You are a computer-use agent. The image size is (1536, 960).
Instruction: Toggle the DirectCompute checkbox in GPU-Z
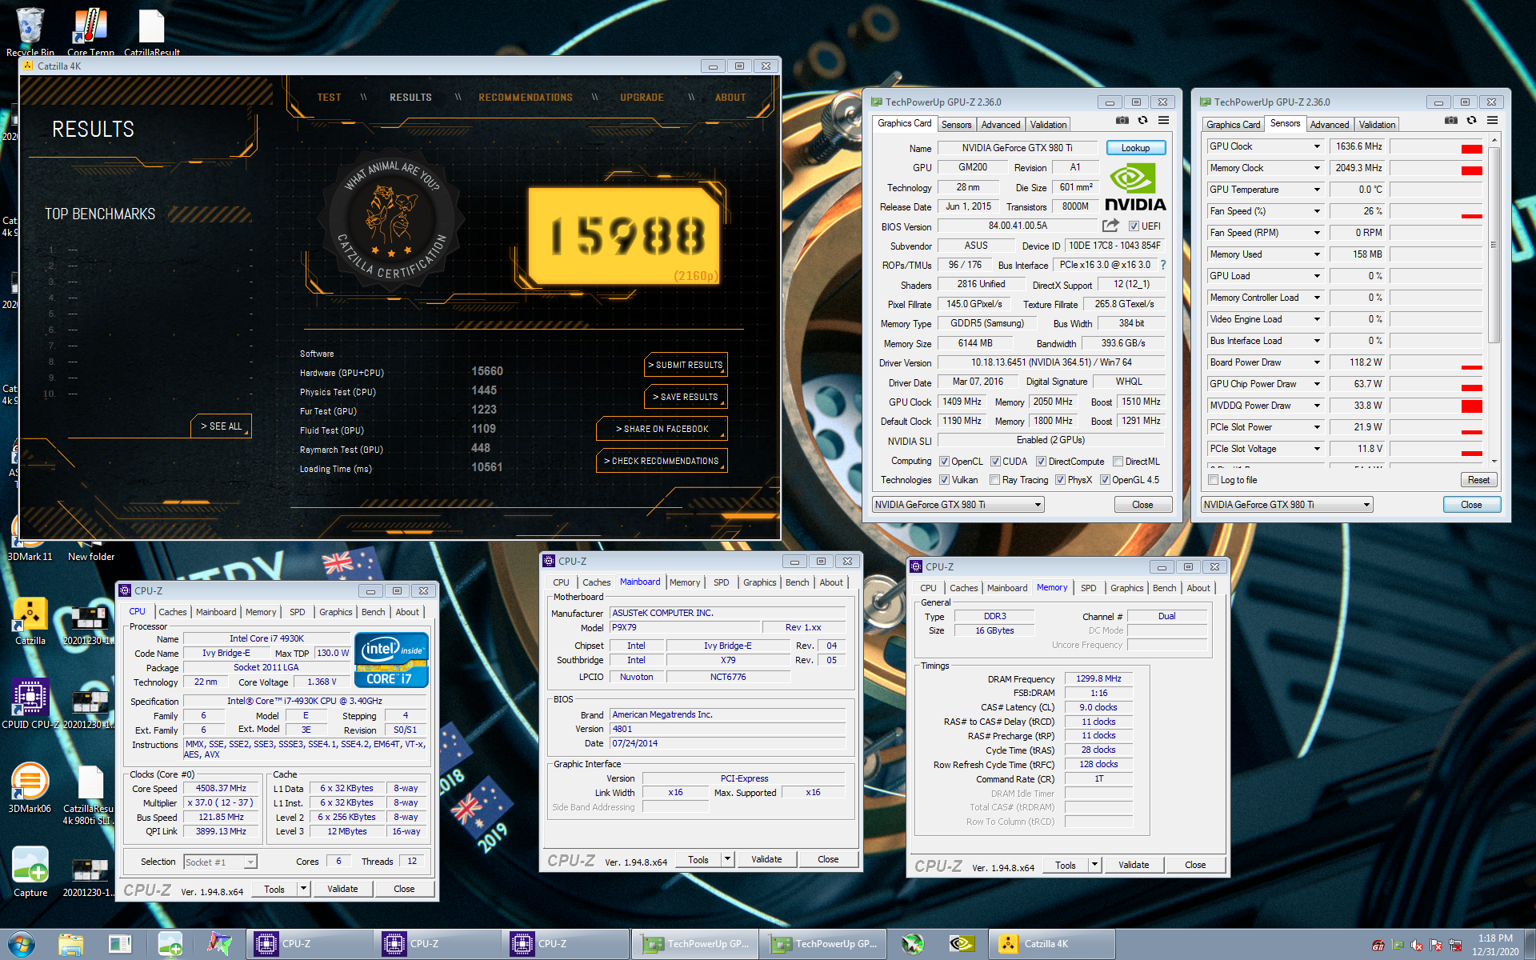coord(1041,462)
